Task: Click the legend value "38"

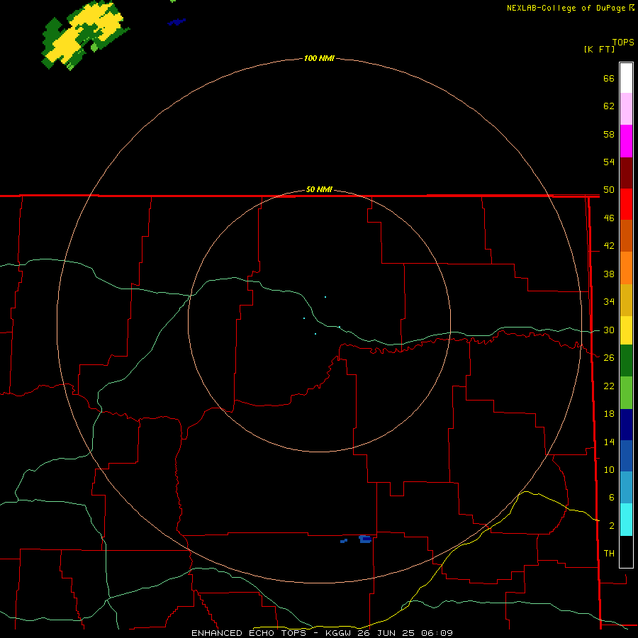Action: tap(609, 274)
